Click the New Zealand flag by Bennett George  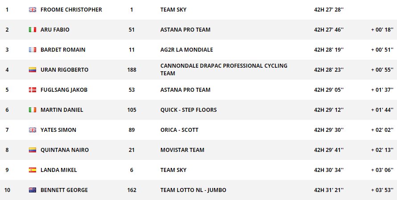[32, 190]
